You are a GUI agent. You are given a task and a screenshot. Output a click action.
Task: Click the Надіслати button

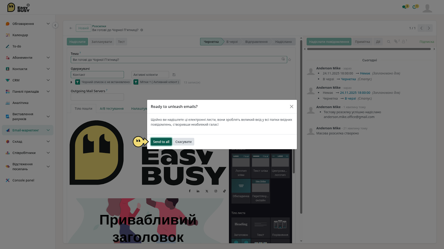coord(77,42)
